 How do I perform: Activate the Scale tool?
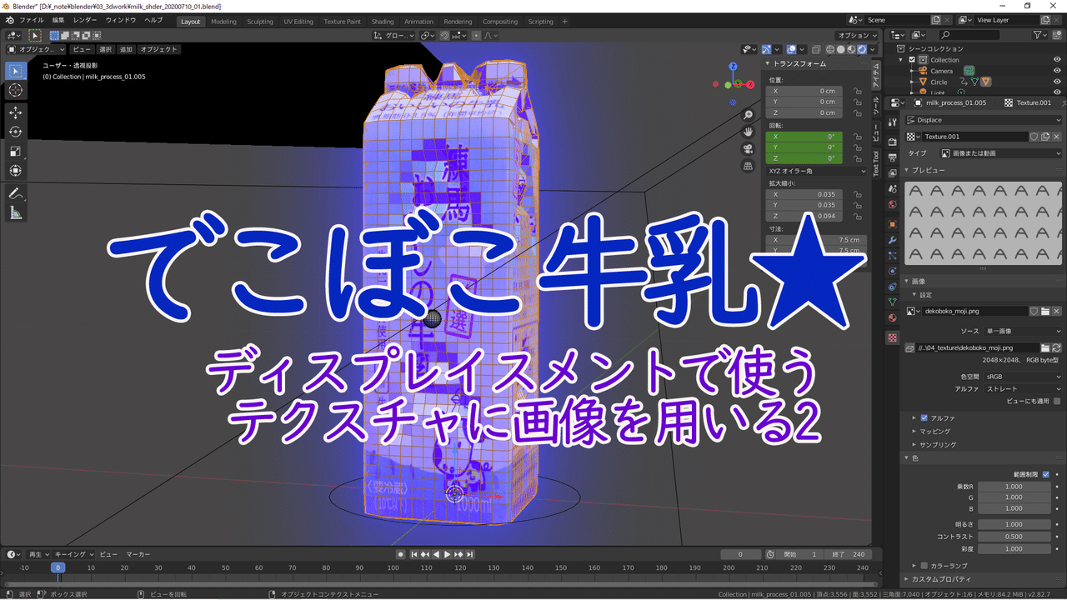pos(15,151)
